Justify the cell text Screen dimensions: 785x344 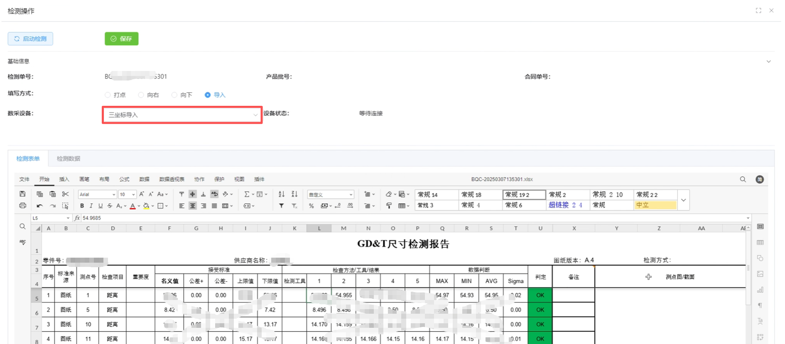point(214,205)
